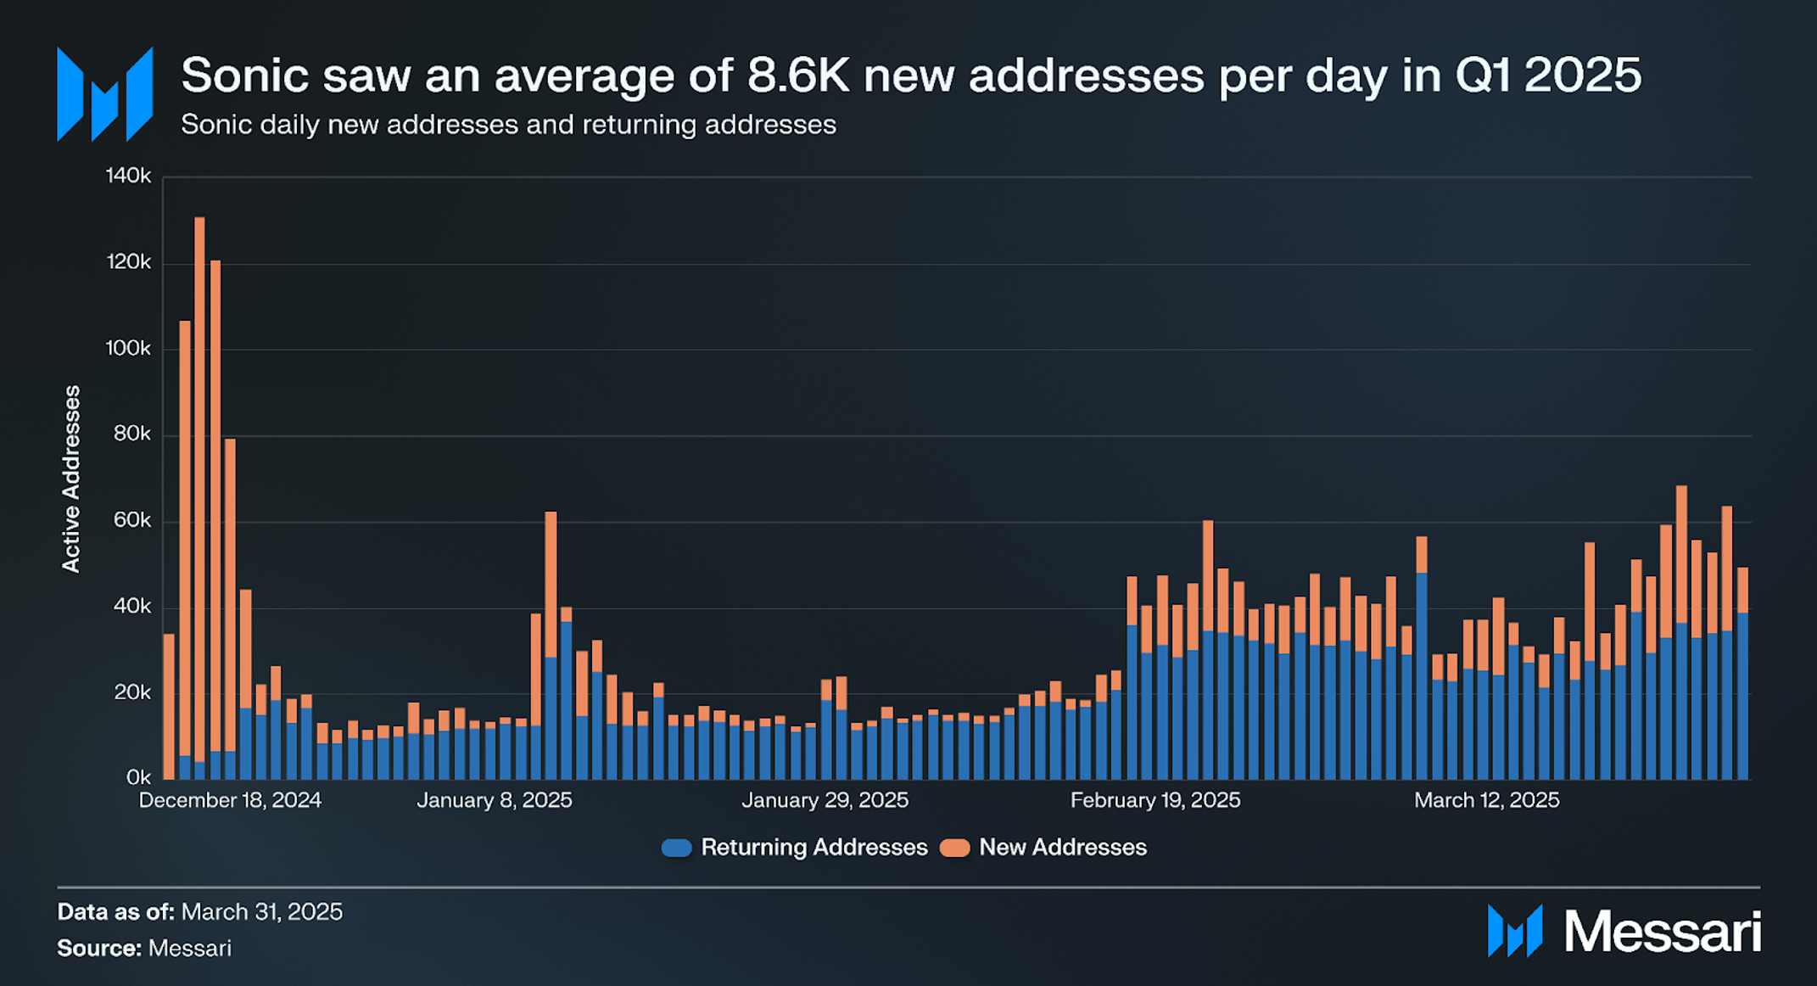Click the February 19, 2025 axis label
This screenshot has height=986, width=1817.
coord(1155,800)
